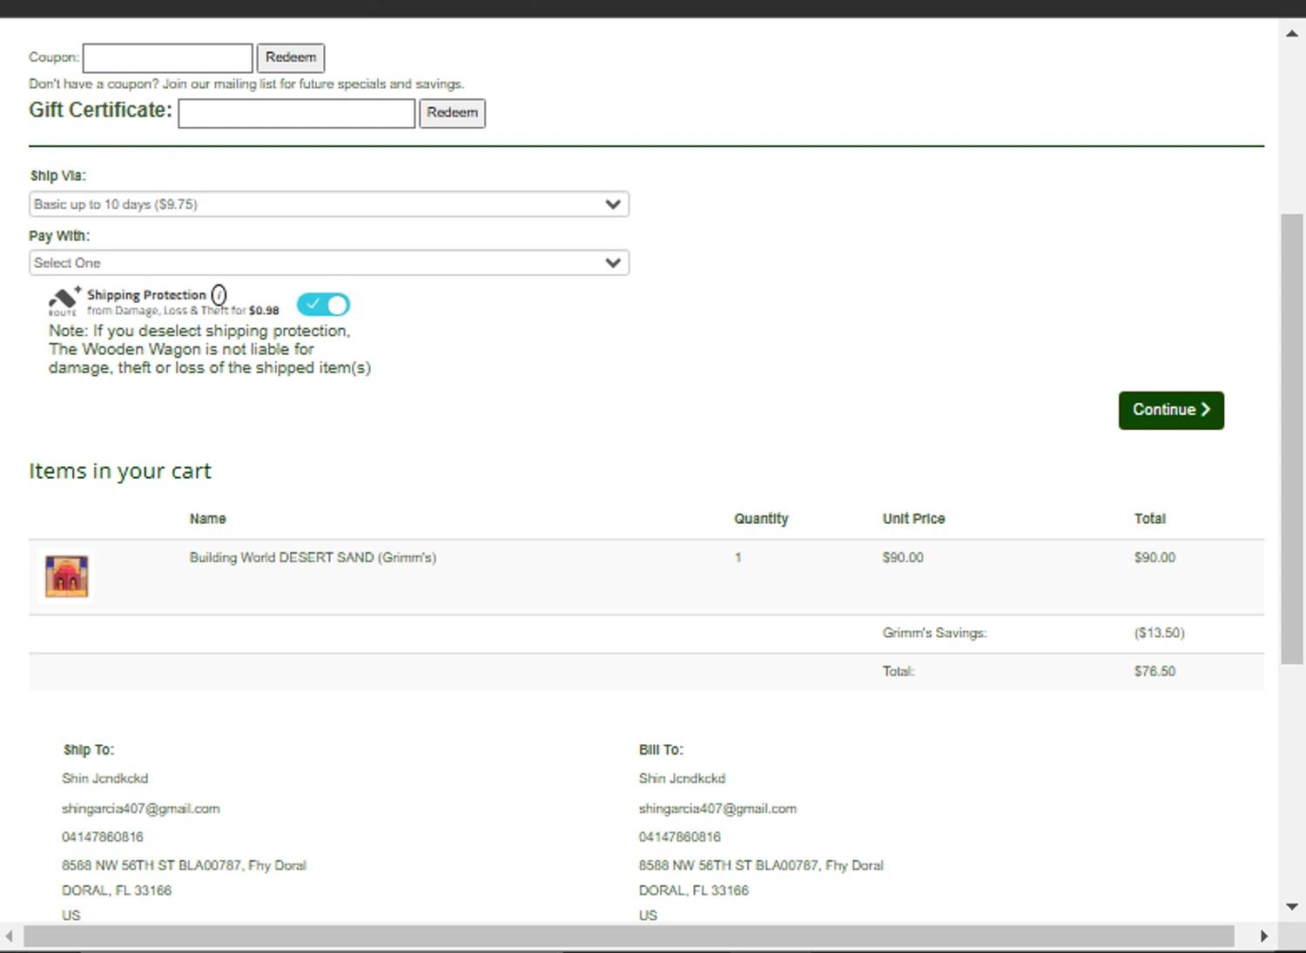
Task: Click the horizontal scrollbar thumb
Action: click(627, 936)
